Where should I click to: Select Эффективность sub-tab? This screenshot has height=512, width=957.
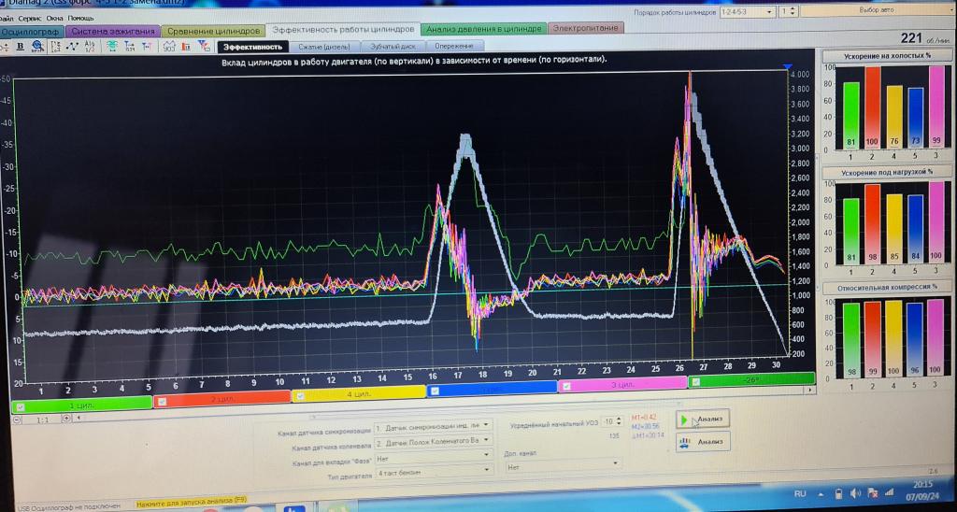tap(252, 47)
